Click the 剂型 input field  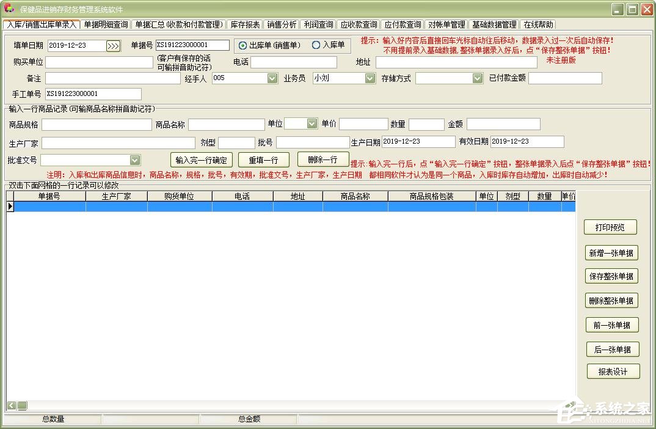[236, 143]
